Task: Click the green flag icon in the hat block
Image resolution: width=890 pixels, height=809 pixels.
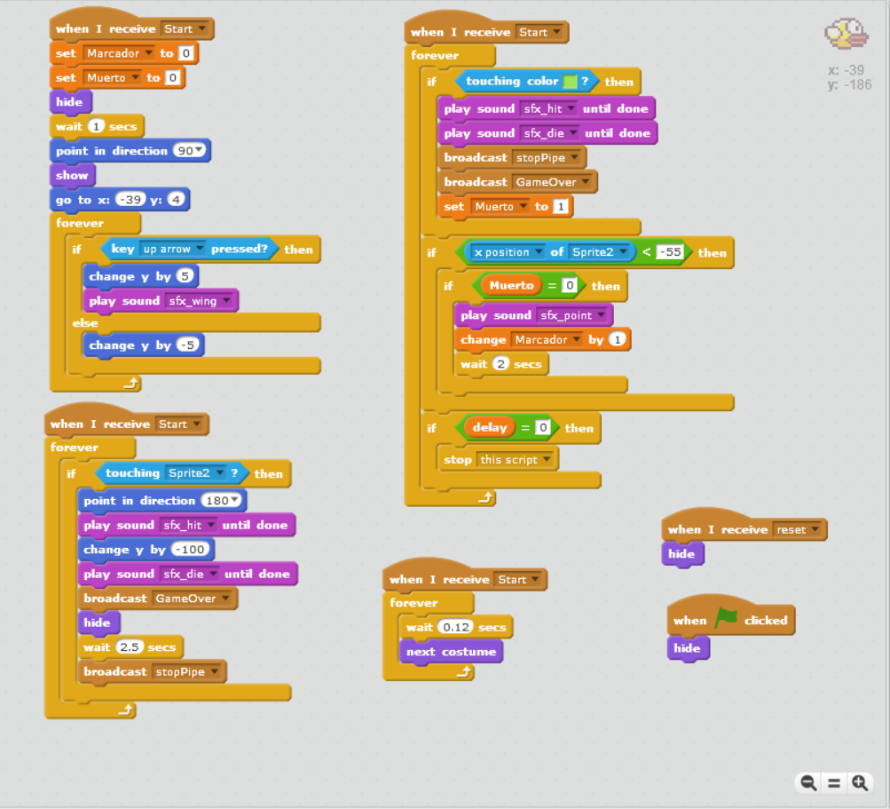Action: (725, 619)
